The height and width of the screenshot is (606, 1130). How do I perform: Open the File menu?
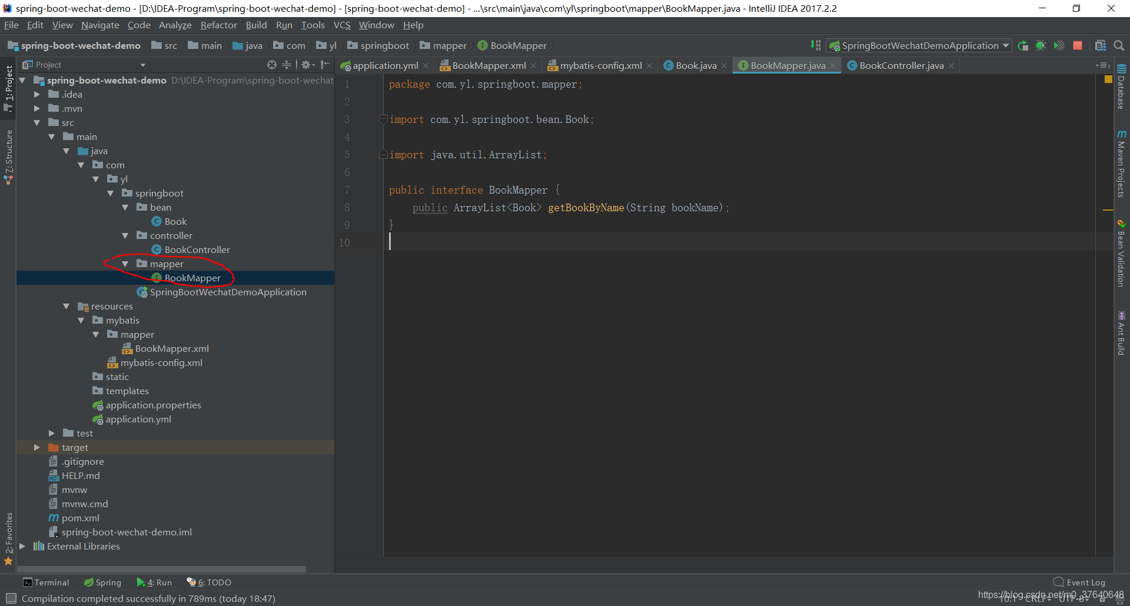click(11, 25)
